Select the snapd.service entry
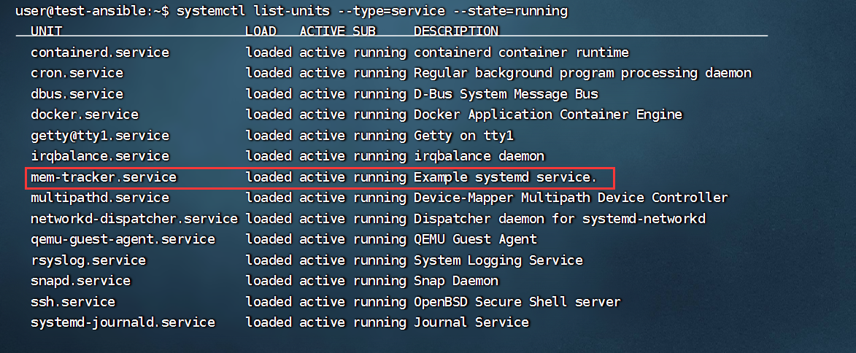The height and width of the screenshot is (353, 856). [80, 281]
